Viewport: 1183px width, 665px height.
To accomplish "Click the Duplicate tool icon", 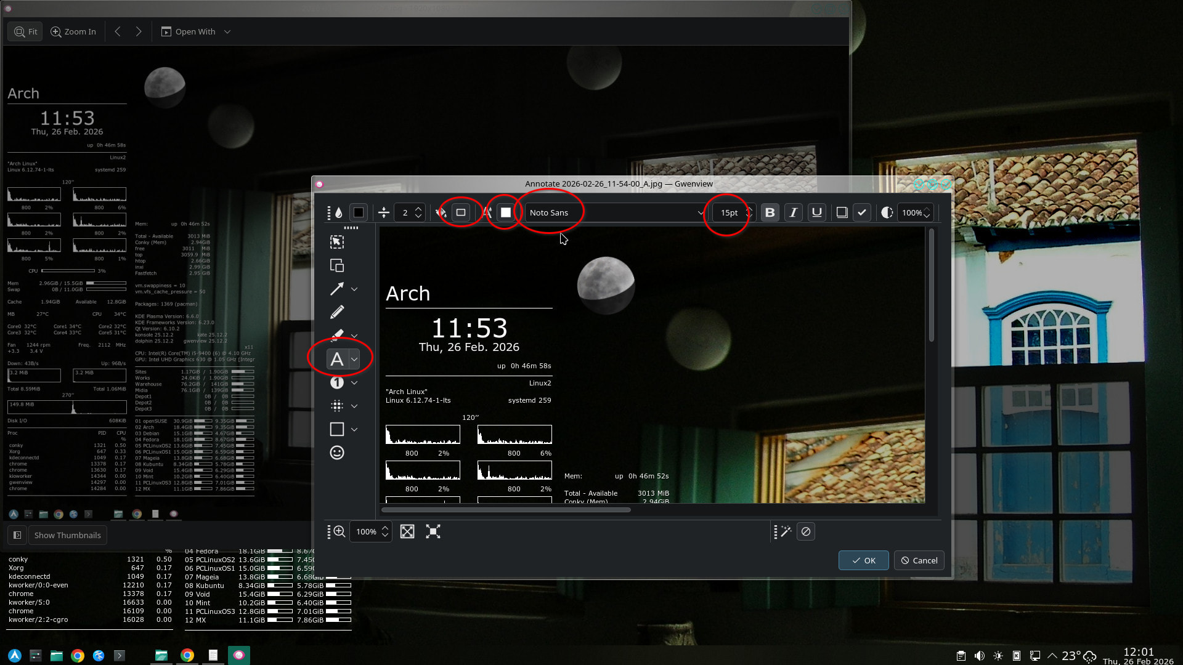I will (x=336, y=265).
